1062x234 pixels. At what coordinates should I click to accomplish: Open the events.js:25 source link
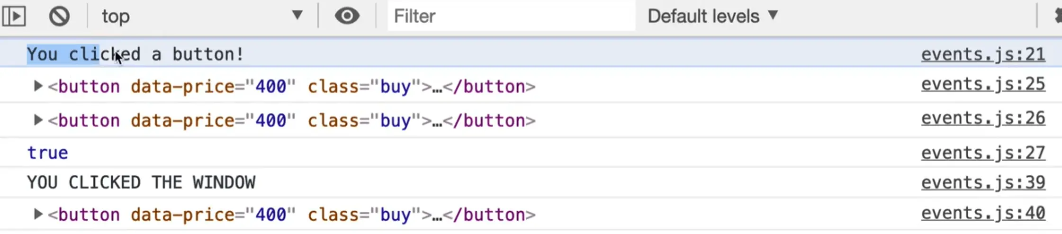coord(983,84)
